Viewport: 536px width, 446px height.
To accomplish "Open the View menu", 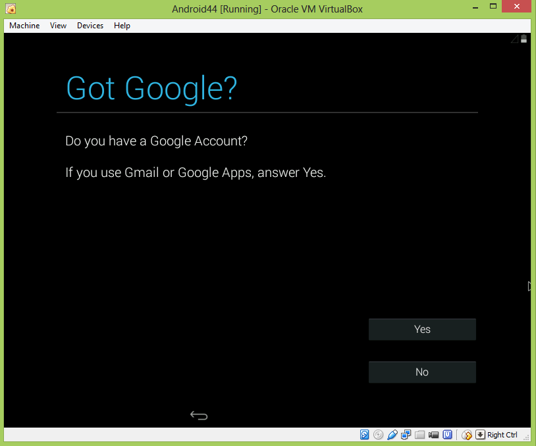I will tap(58, 26).
